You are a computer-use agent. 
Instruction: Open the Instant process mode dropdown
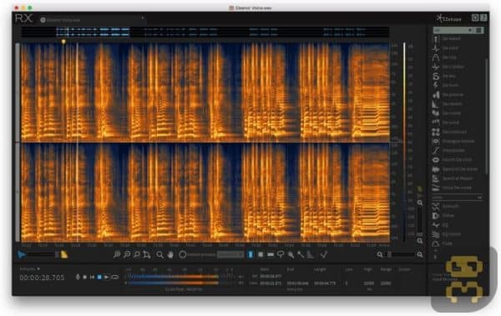(x=230, y=254)
